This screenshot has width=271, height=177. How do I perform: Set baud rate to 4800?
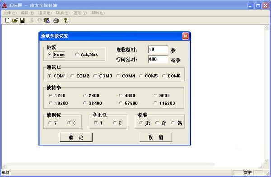[127, 95]
